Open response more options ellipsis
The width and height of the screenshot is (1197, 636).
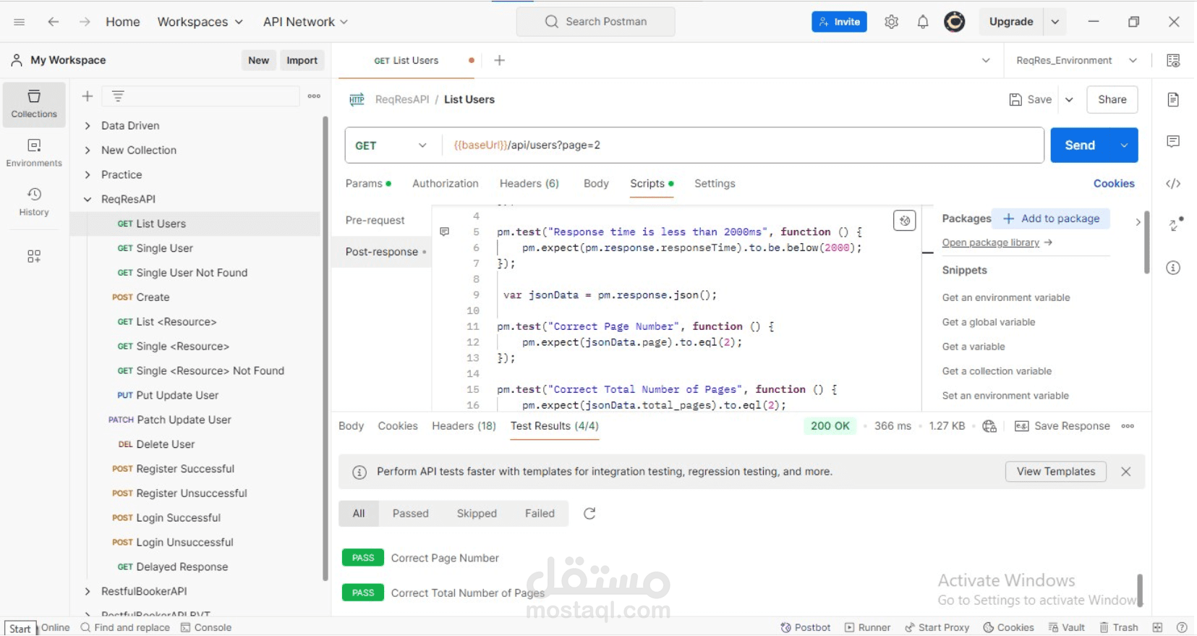(x=1128, y=426)
